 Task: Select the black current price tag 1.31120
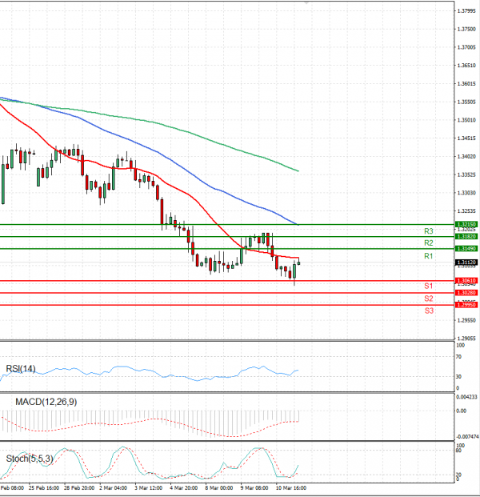[x=466, y=263]
